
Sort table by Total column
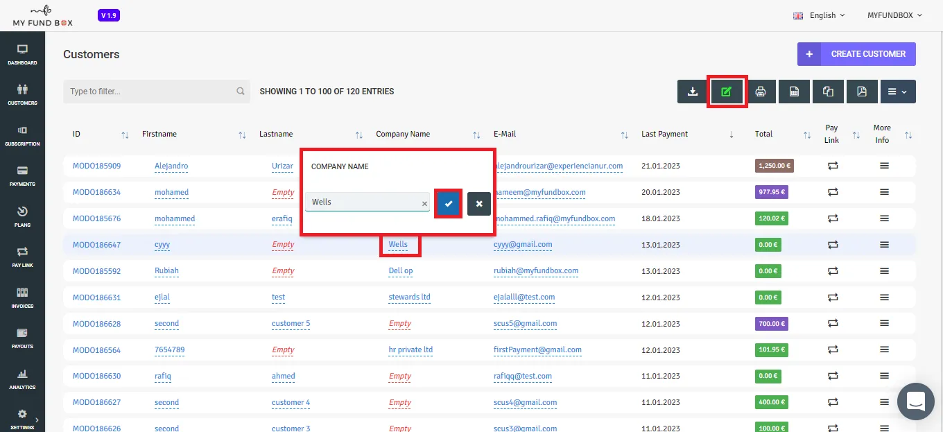point(807,135)
